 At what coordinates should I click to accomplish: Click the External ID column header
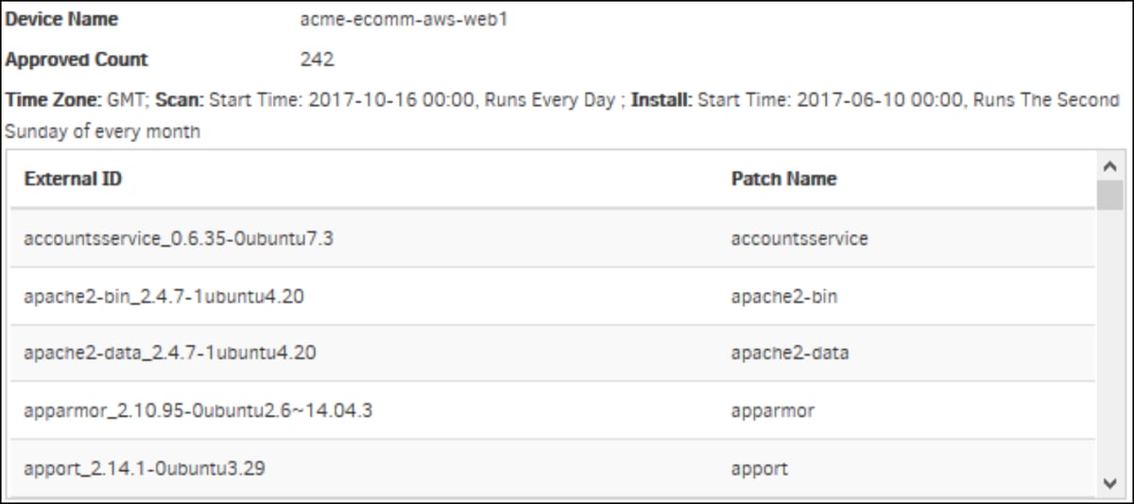[73, 179]
